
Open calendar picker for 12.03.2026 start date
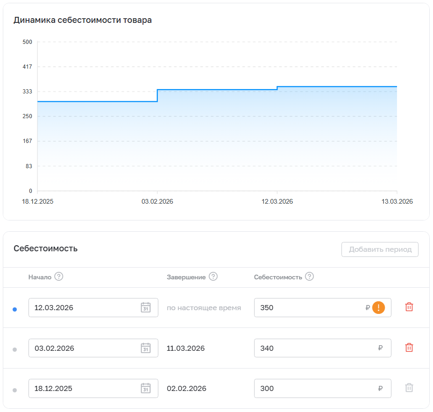point(146,307)
